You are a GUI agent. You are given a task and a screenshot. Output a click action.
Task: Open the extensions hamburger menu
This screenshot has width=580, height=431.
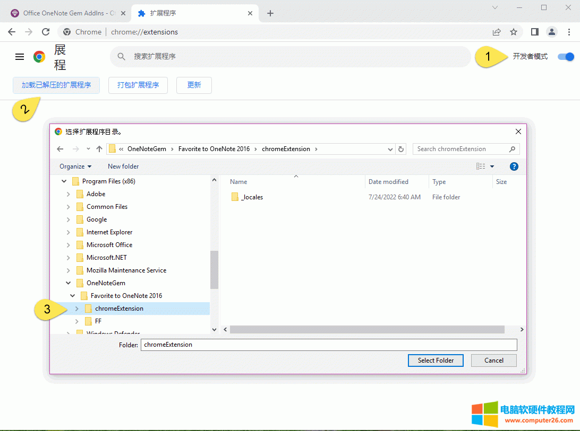20,57
